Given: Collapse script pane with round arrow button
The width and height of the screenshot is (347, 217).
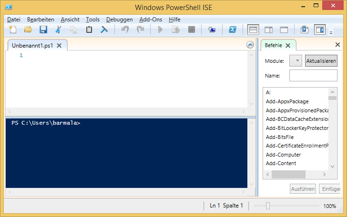Looking at the screenshot, I should coord(250,45).
